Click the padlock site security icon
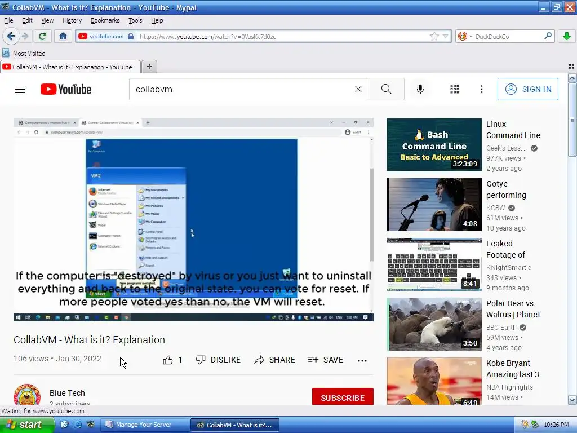The height and width of the screenshot is (433, 577). click(x=131, y=36)
